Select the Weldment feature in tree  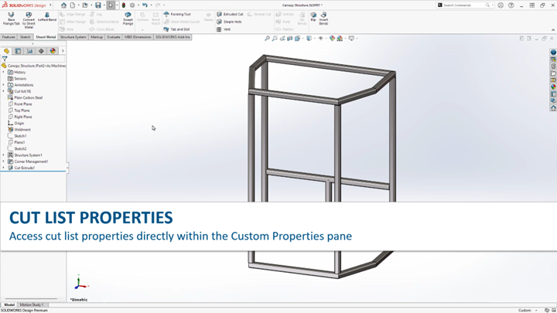[22, 130]
